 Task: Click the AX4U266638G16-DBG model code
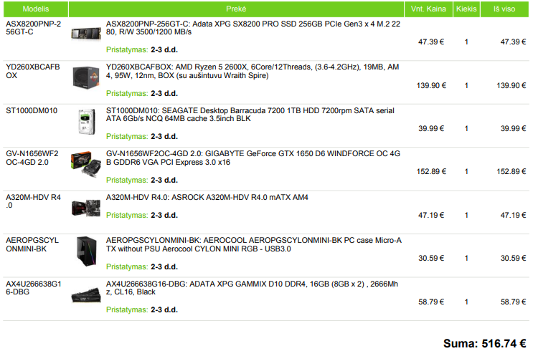point(33,288)
